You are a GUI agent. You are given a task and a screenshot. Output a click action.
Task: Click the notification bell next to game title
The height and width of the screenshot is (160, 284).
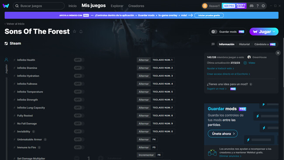(81, 31)
